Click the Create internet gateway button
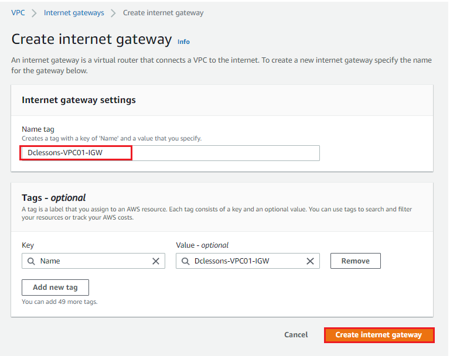Viewport: 450px width, 356px height. tap(379, 335)
